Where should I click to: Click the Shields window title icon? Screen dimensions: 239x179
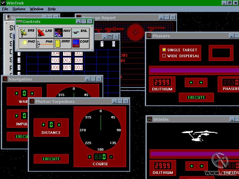[150, 119]
